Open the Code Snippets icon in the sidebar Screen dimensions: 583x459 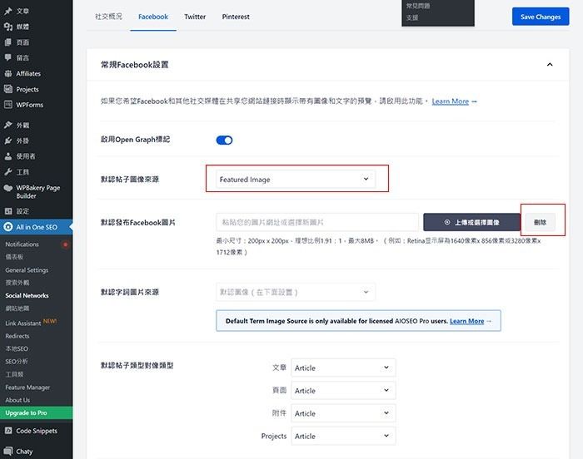[x=8, y=431]
